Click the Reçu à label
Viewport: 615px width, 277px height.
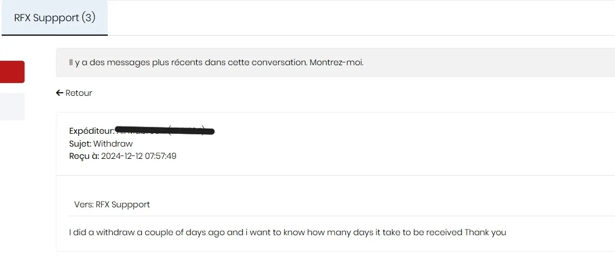pyautogui.click(x=84, y=156)
